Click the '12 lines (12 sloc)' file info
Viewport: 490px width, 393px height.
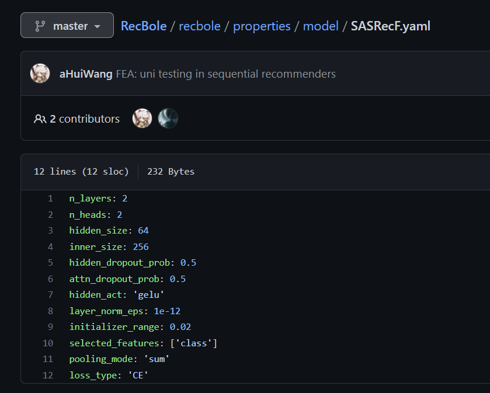pyautogui.click(x=81, y=172)
